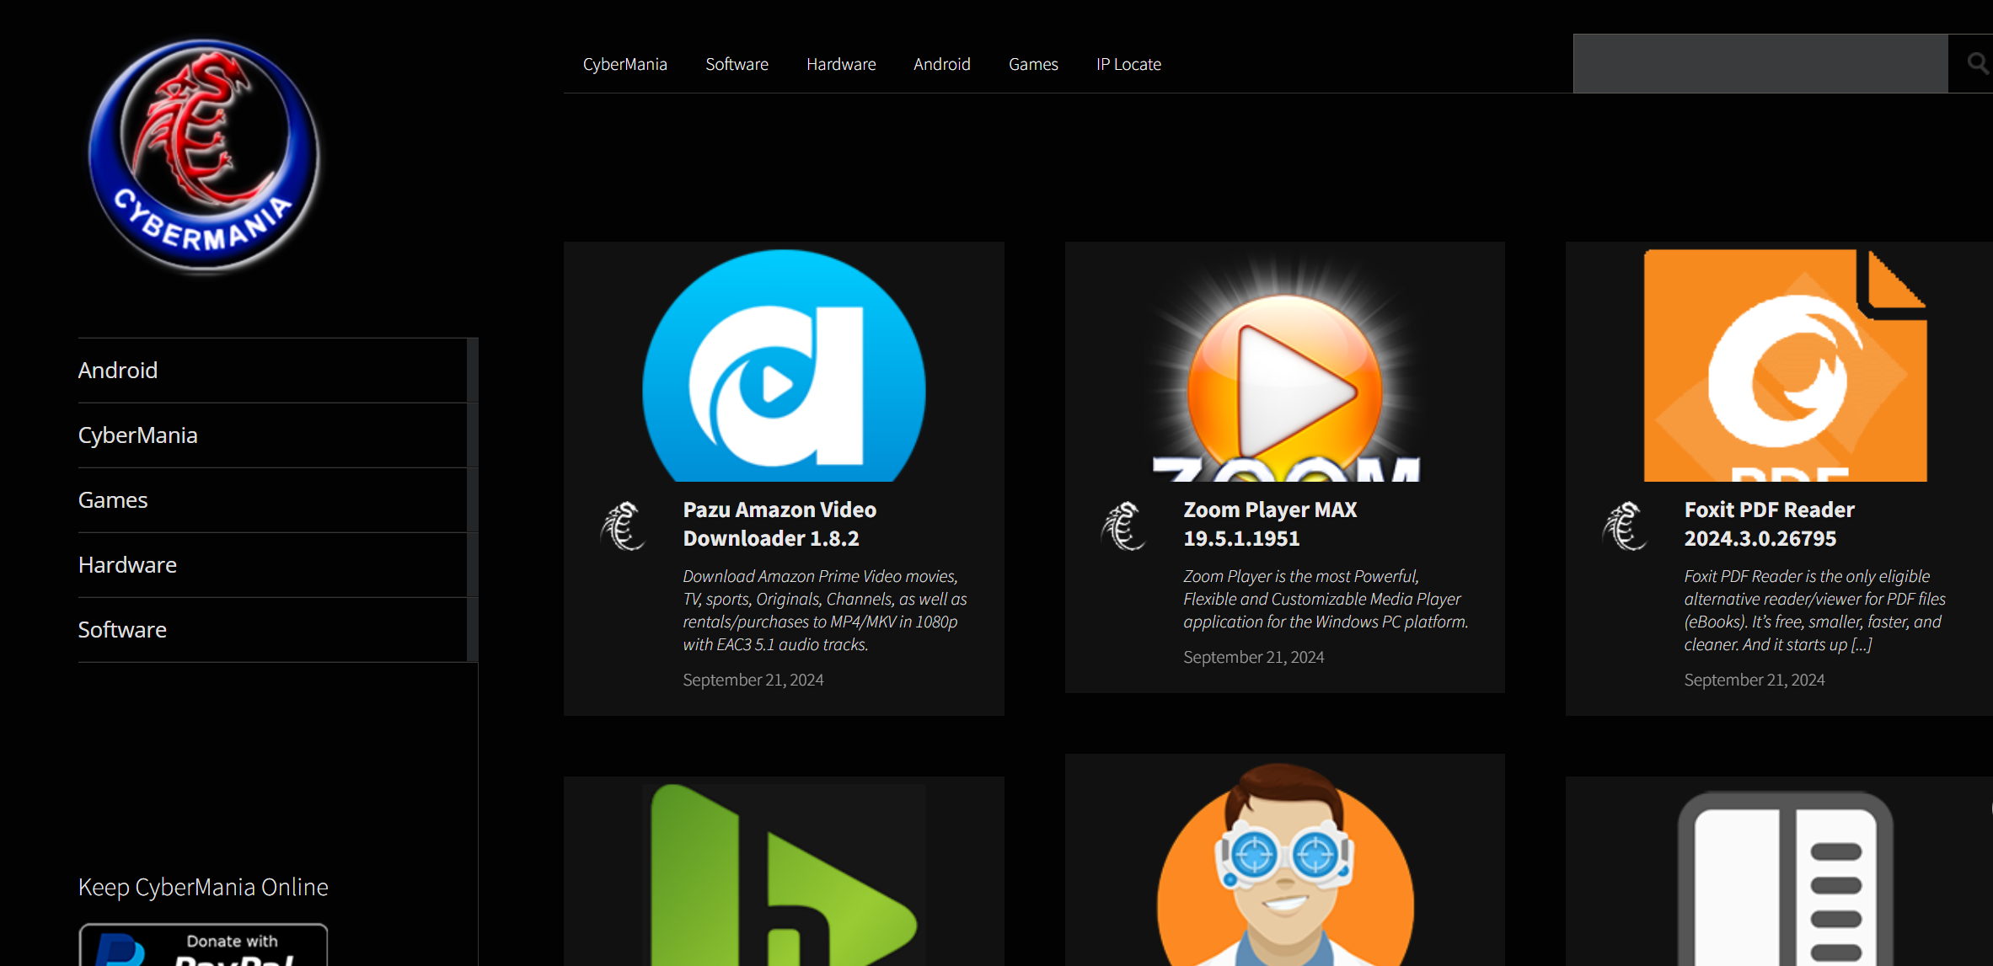Click the date under Zoom Player MAX
This screenshot has width=1993, height=966.
point(1253,657)
